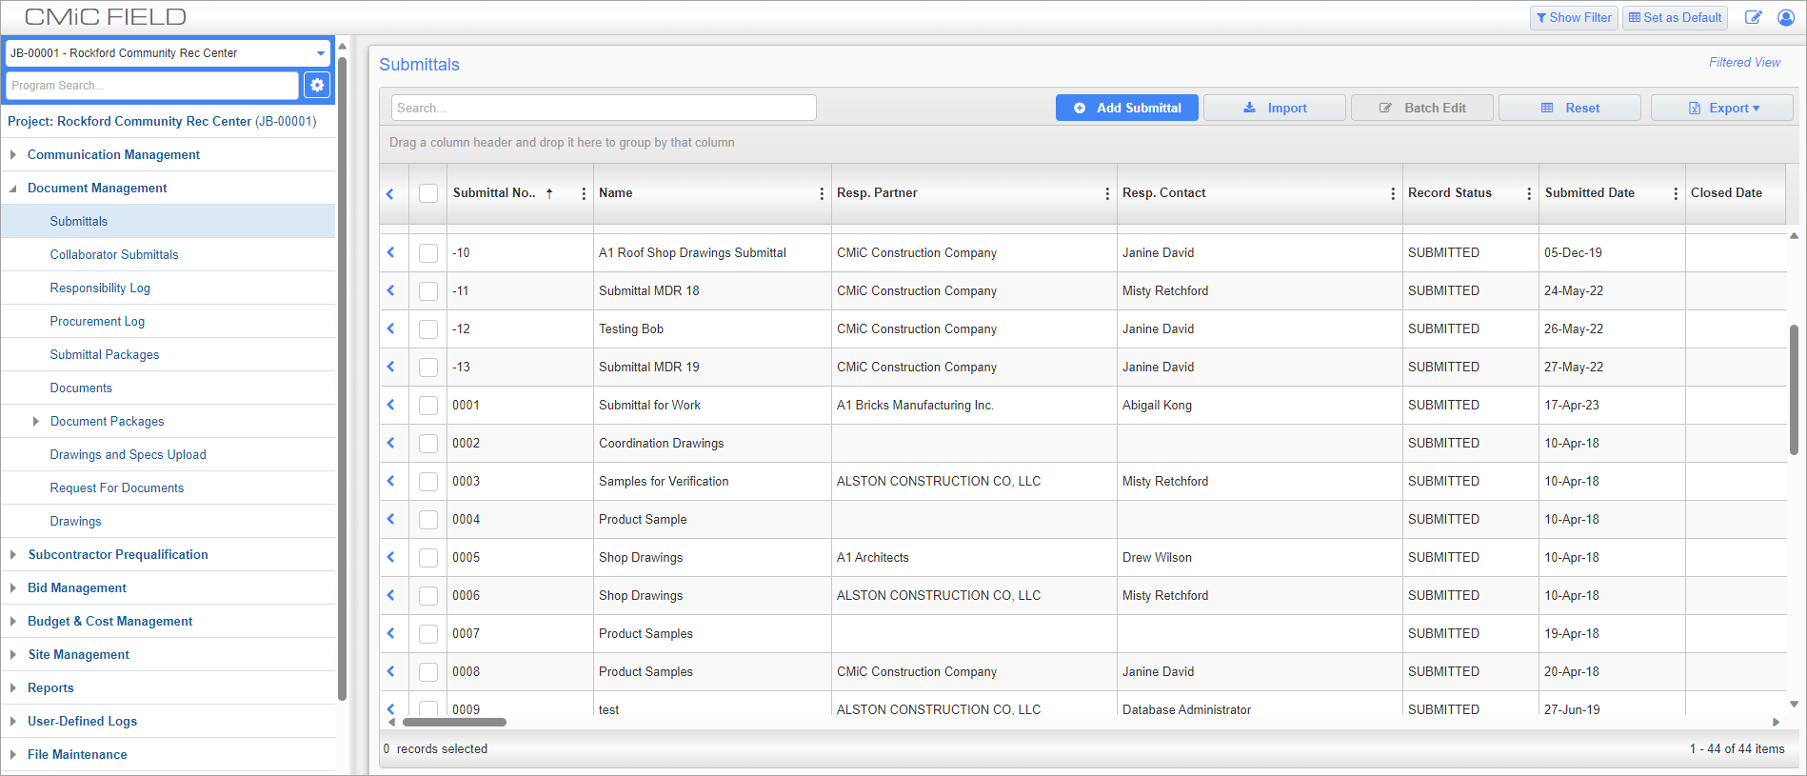
Task: Focus the submittals Search field
Action: pos(604,108)
